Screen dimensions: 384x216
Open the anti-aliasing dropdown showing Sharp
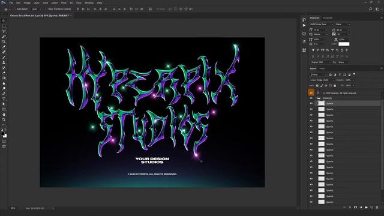pyautogui.click(x=344, y=62)
